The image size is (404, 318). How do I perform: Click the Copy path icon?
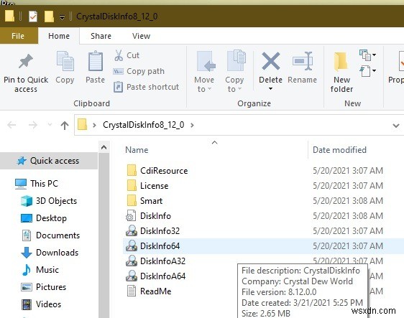click(x=119, y=71)
